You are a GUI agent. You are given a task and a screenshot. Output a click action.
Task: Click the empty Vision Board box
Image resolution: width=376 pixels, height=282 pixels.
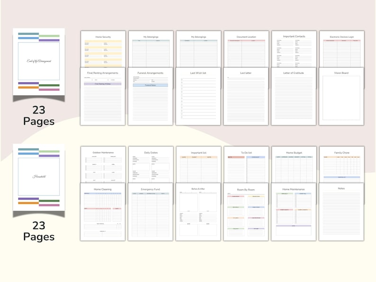pyautogui.click(x=341, y=98)
